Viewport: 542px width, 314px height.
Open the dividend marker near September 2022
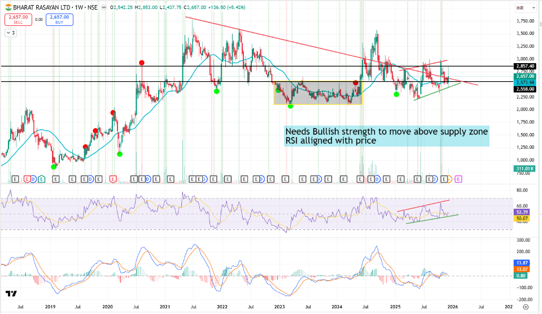(x=263, y=179)
